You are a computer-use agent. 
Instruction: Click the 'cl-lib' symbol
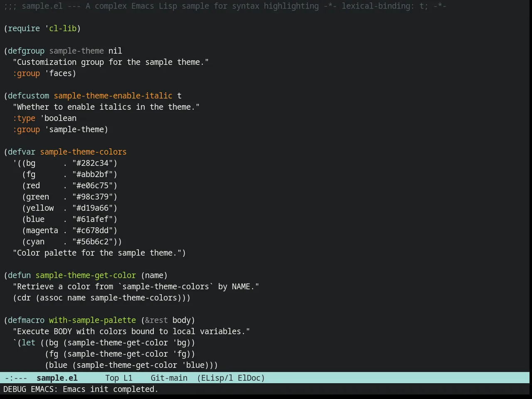[63, 28]
